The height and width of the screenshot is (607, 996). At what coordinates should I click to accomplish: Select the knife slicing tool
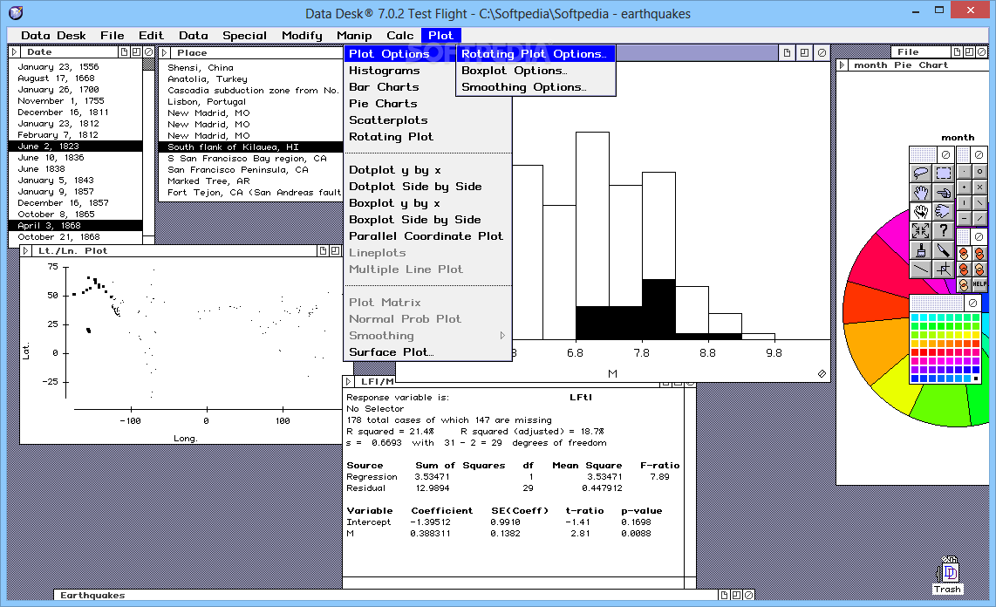944,249
